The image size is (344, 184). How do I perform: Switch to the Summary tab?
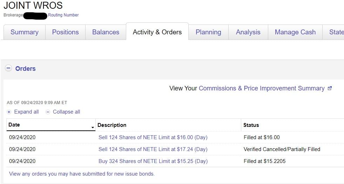pyautogui.click(x=24, y=32)
